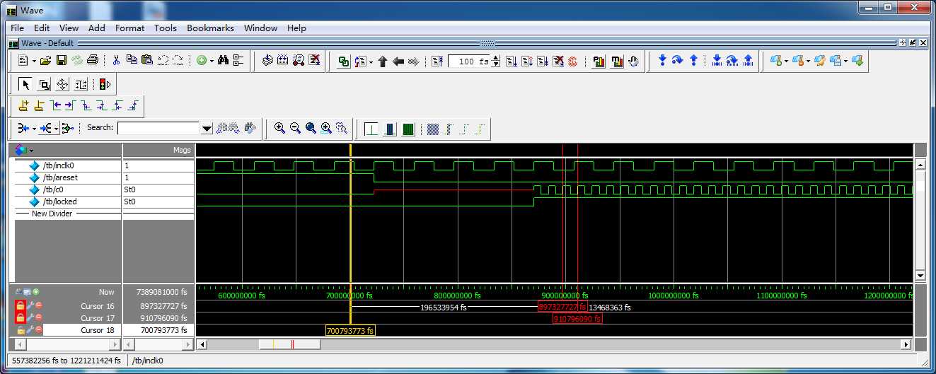Image resolution: width=936 pixels, height=374 pixels.
Task: Click the Delete Cursor icon
Action: [x=39, y=106]
